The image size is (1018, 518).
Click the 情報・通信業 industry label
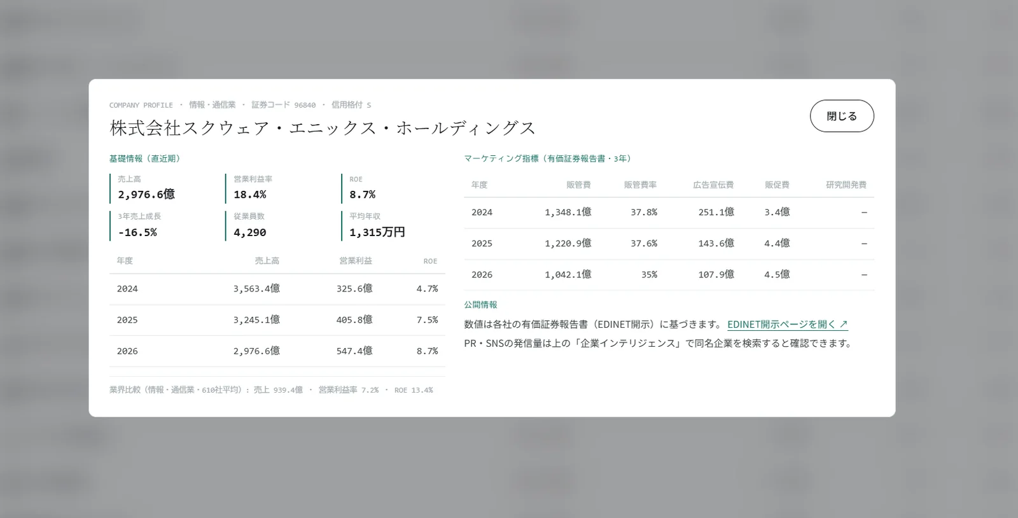pos(213,105)
